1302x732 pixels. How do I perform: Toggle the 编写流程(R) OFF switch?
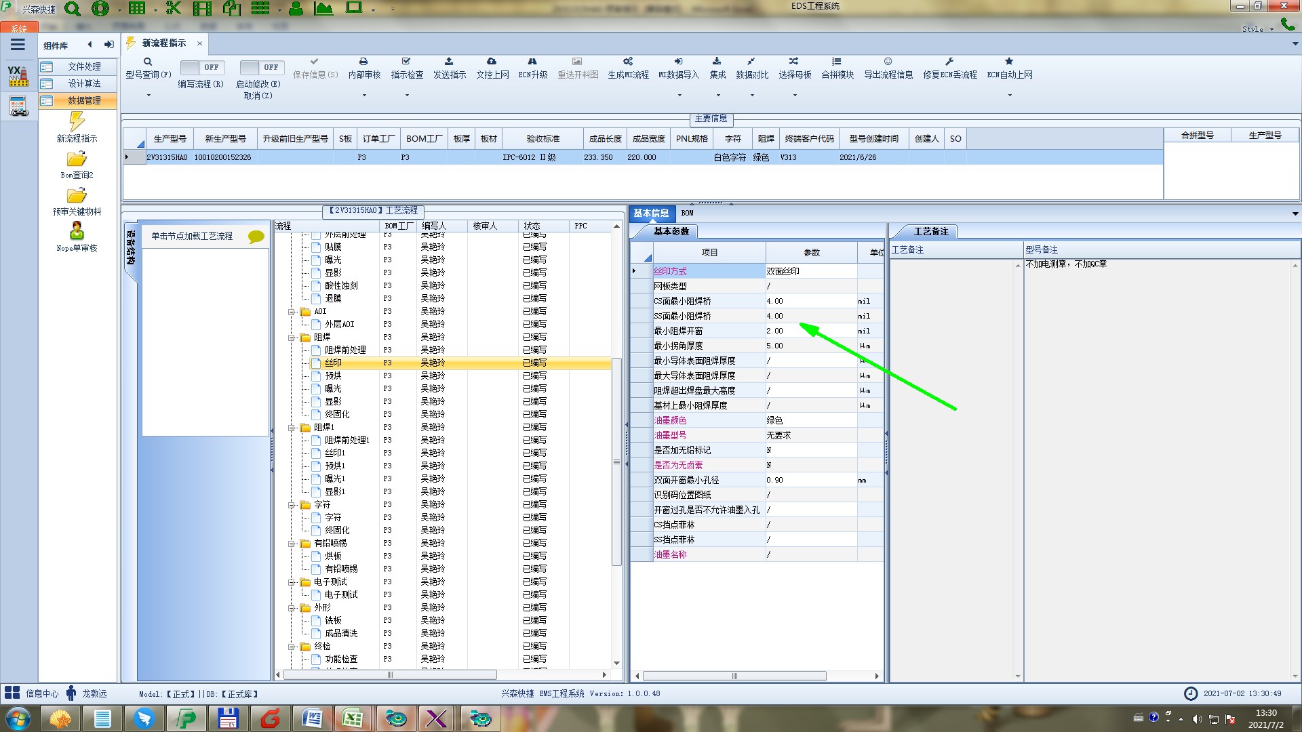point(202,67)
